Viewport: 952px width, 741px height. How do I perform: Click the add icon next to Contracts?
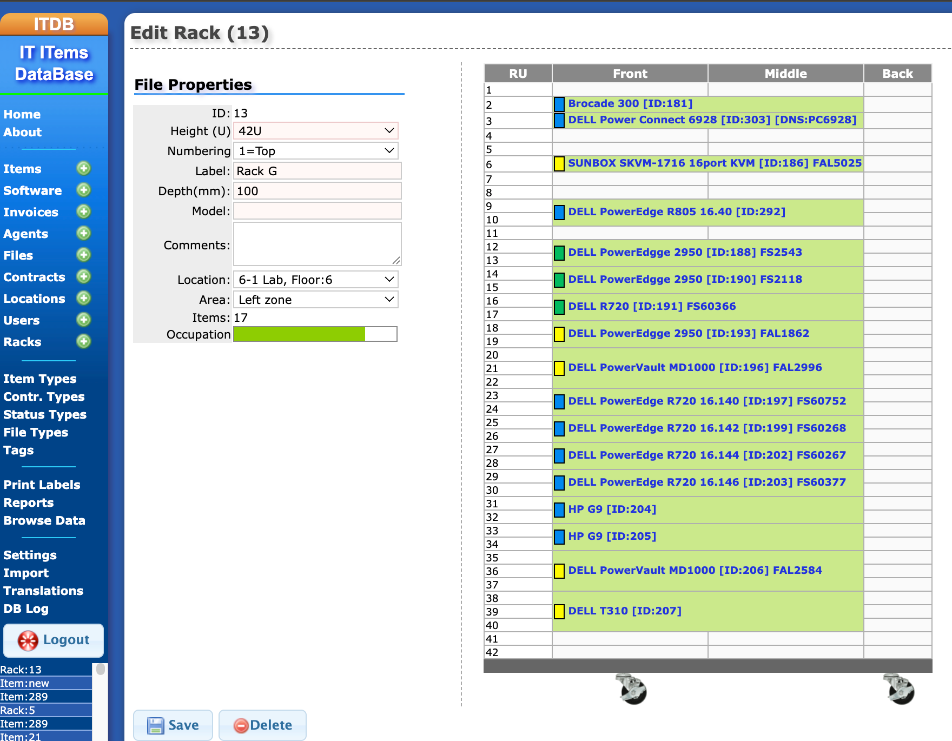[83, 276]
